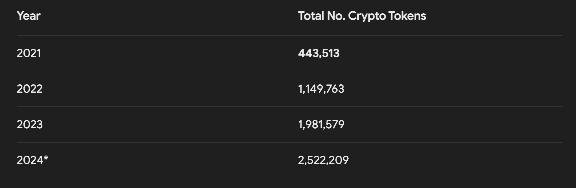Click the divider line below the header row
The height and width of the screenshot is (188, 576).
point(289,35)
